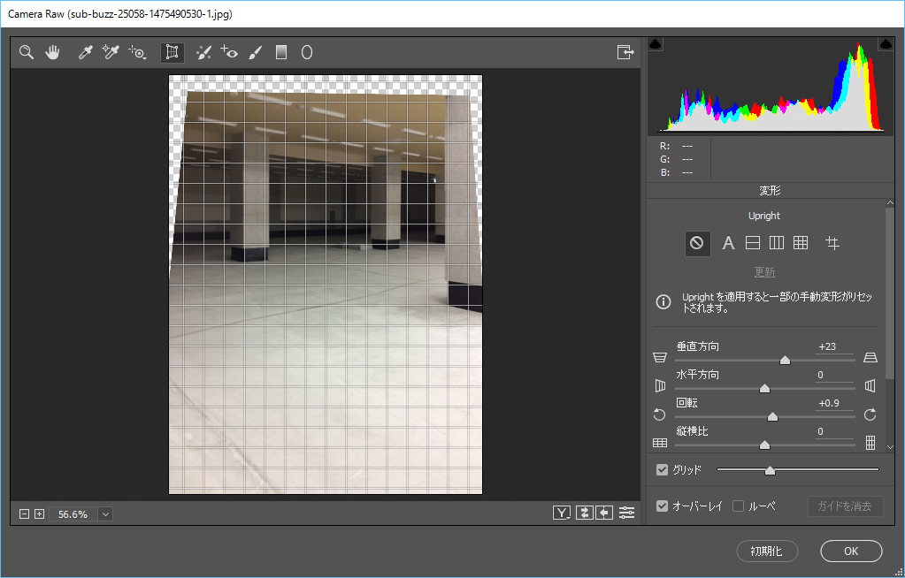
Task: Click vertical perspective icon right of 垂直方向
Action: 870,358
